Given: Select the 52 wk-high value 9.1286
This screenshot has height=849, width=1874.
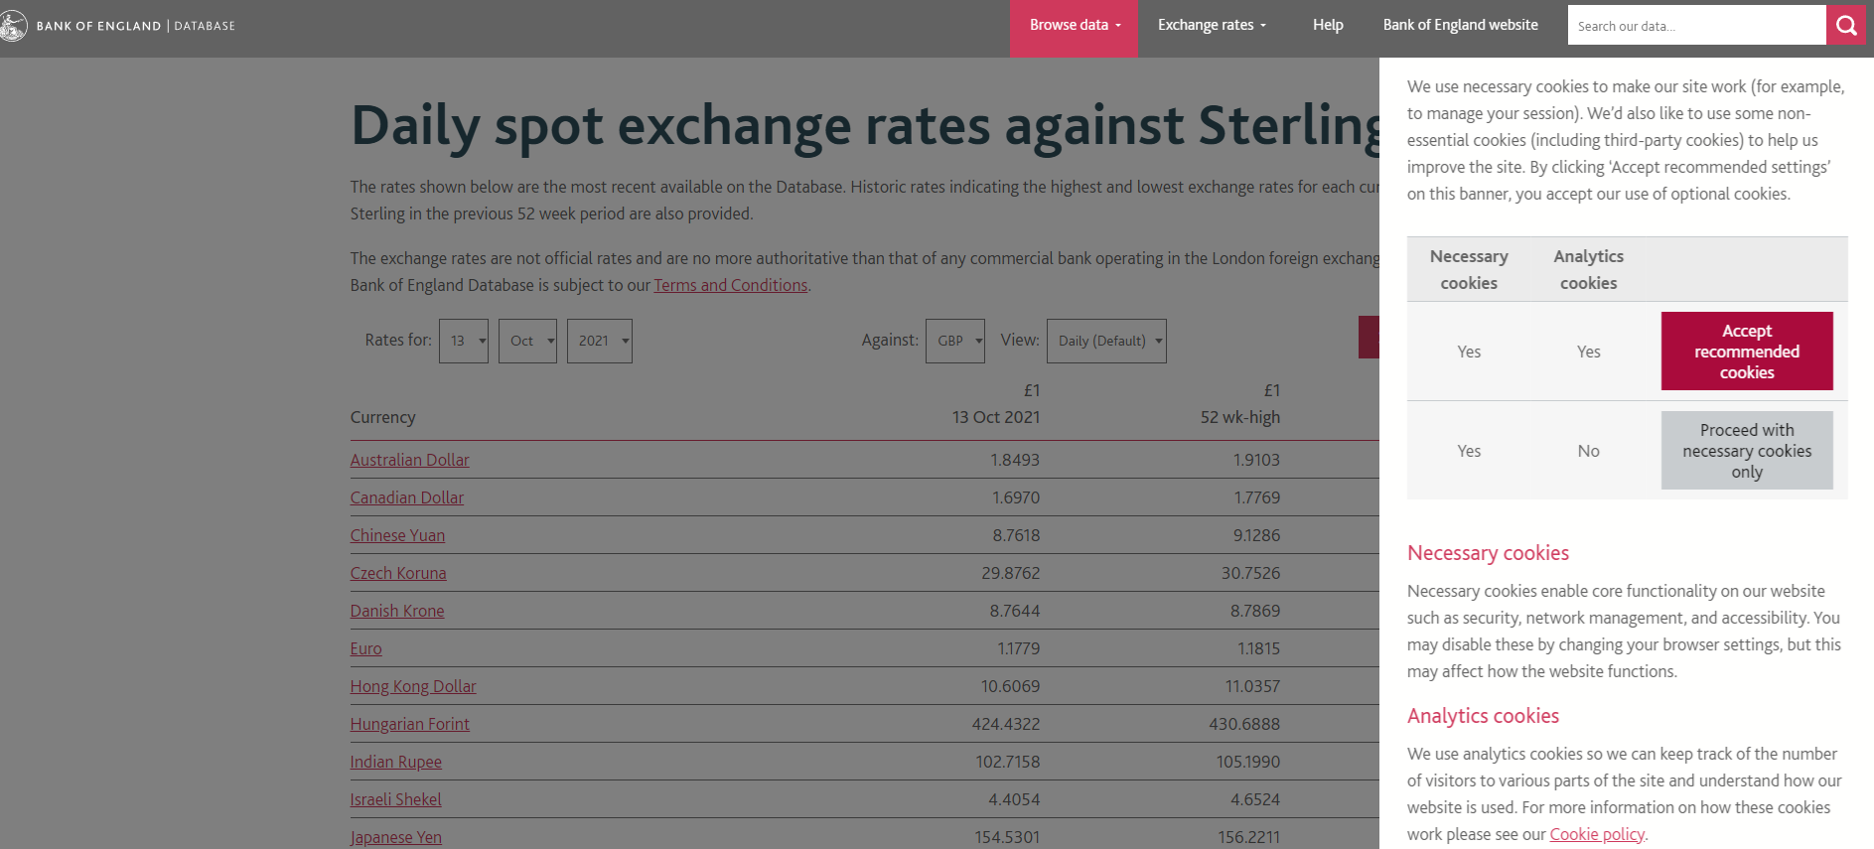Looking at the screenshot, I should (x=1256, y=535).
